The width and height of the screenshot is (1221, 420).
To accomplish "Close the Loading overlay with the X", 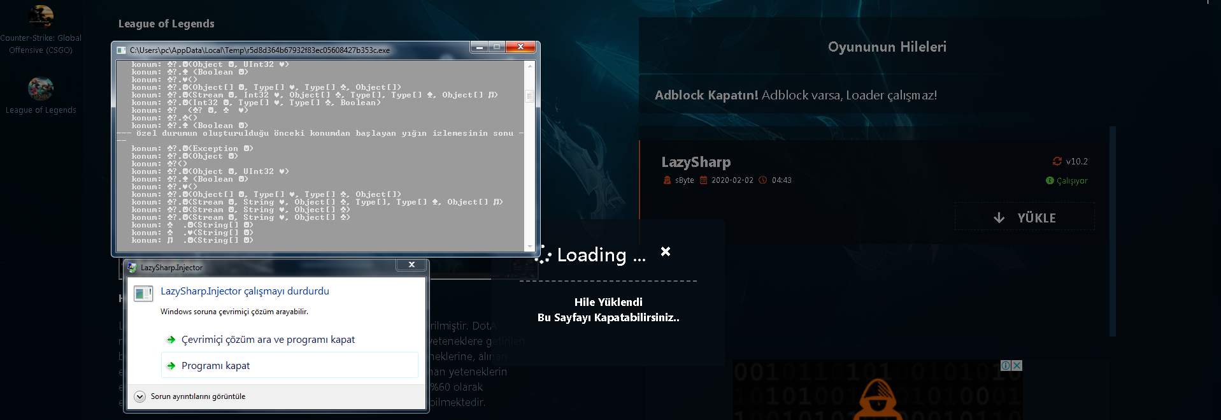I will pyautogui.click(x=666, y=252).
